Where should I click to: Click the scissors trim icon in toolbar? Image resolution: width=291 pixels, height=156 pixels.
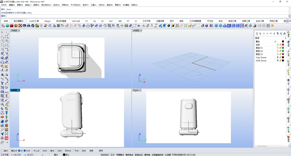pos(41,26)
